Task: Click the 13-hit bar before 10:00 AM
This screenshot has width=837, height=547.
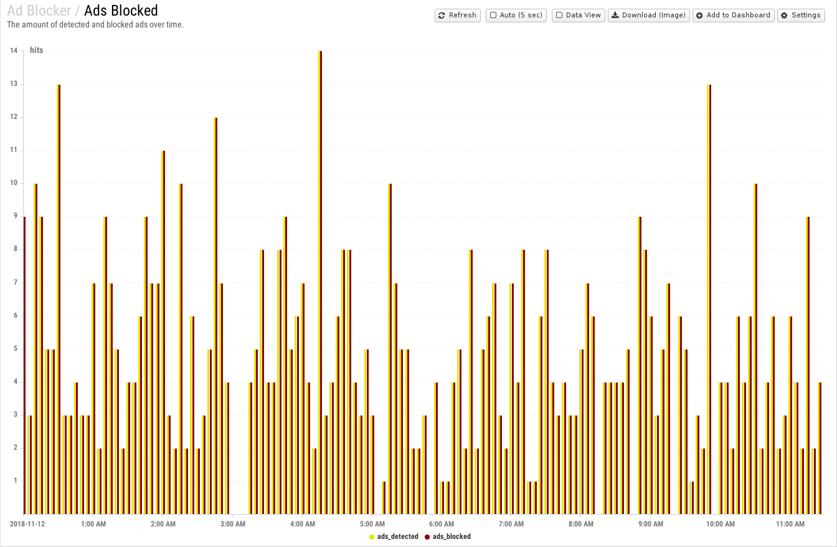Action: point(709,299)
